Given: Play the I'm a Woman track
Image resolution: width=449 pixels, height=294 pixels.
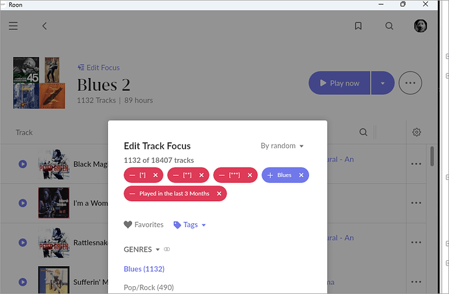Looking at the screenshot, I should pyautogui.click(x=23, y=203).
